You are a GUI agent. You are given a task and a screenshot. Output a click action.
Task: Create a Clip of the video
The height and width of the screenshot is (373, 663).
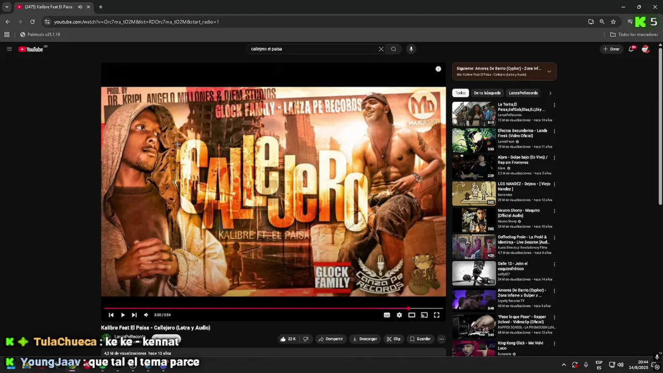pyautogui.click(x=394, y=339)
